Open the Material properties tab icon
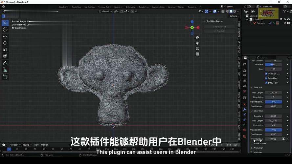The width and height of the screenshot is (292, 164). pyautogui.click(x=244, y=130)
